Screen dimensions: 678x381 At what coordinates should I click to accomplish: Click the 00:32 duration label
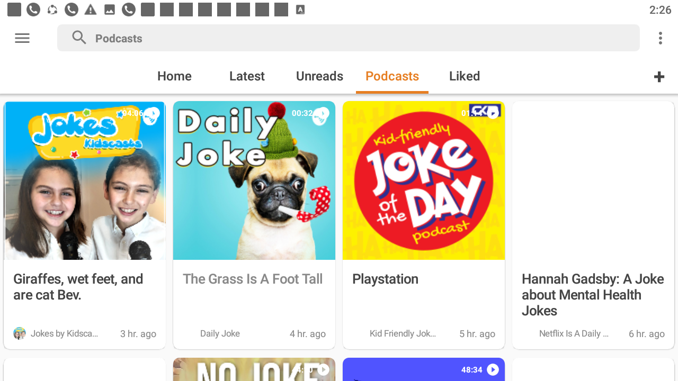point(302,113)
